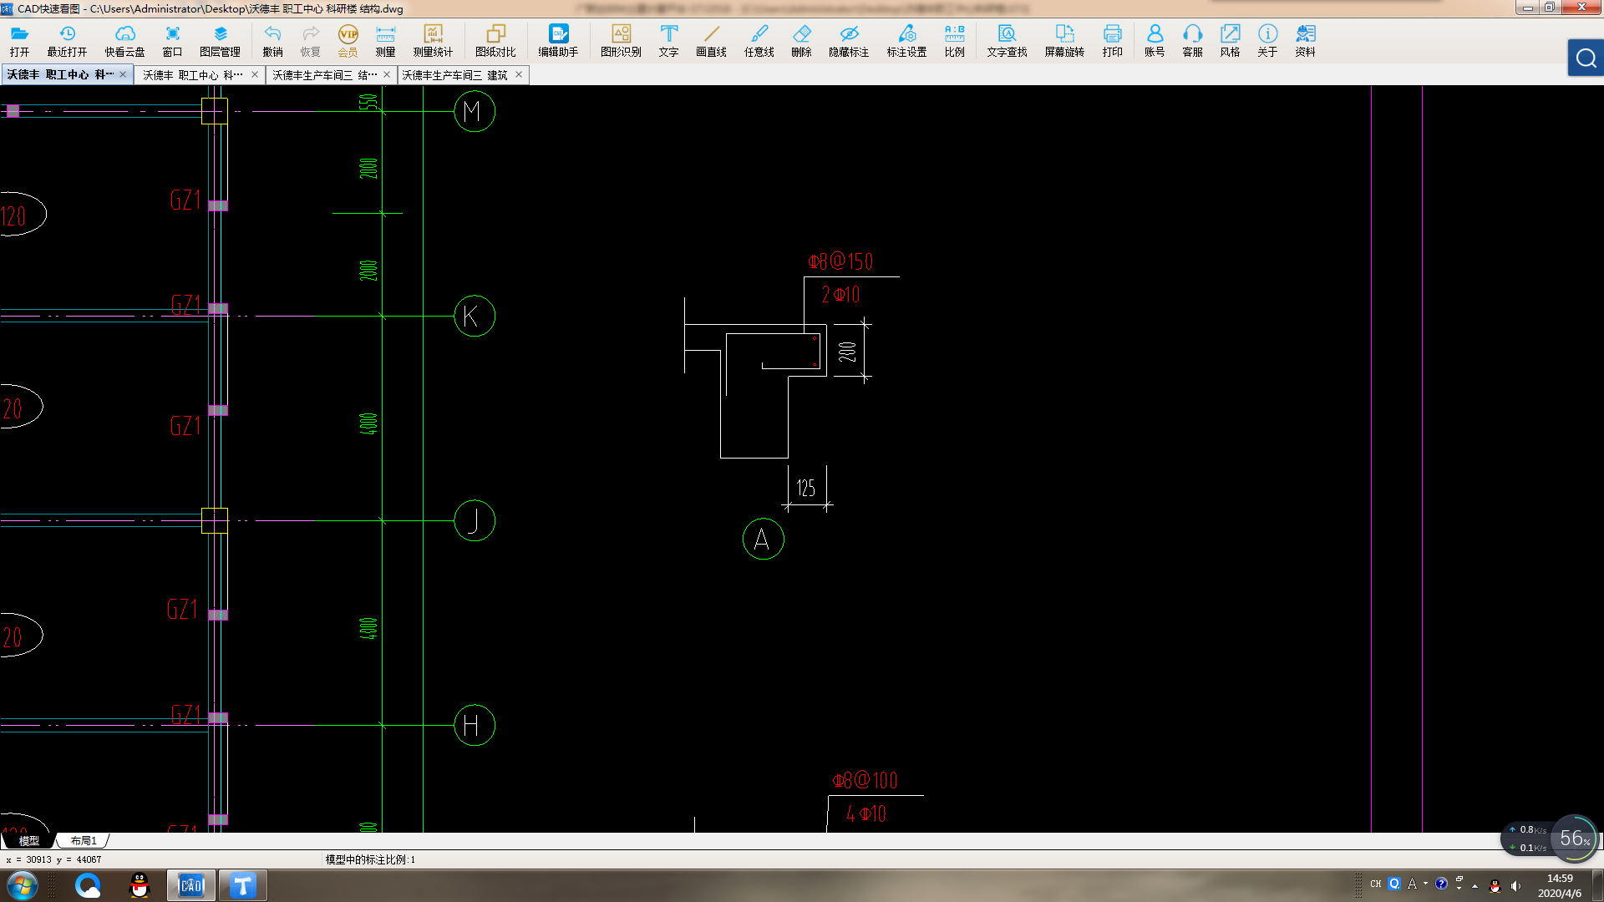Screen dimensions: 1604x902
Task: Click the 打印 print icon
Action: [x=1112, y=39]
